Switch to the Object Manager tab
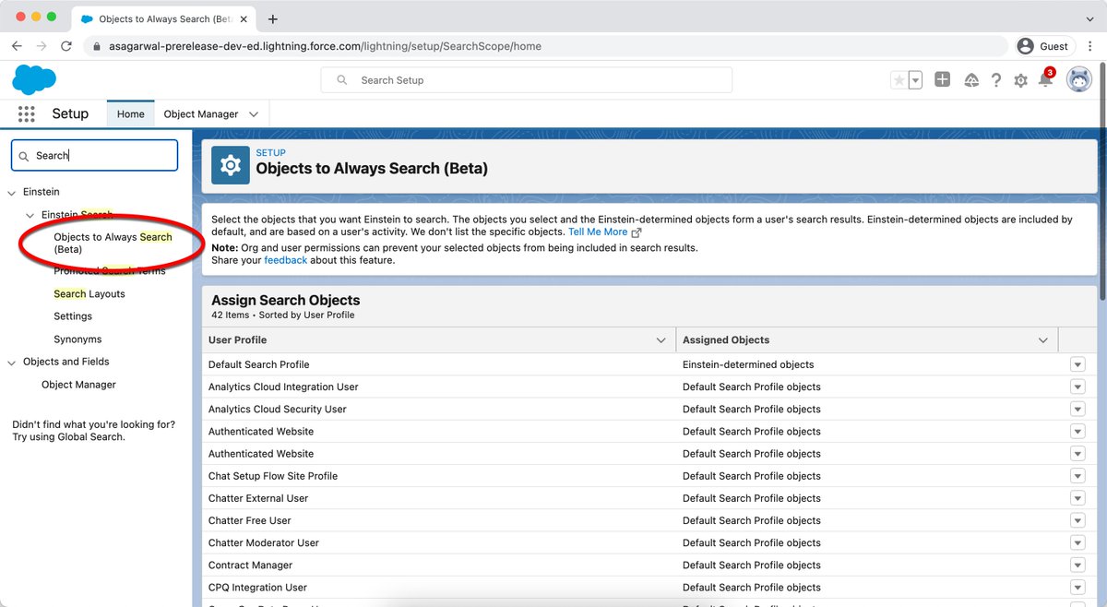Viewport: 1107px width, 607px height. pos(201,113)
